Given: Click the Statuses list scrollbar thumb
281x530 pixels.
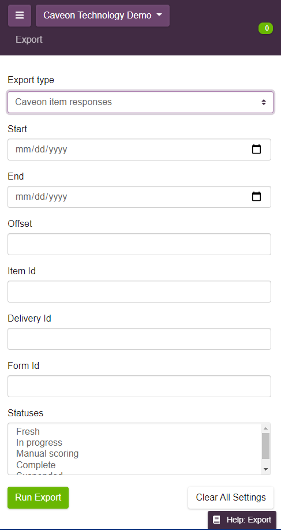Looking at the screenshot, I should point(265,446).
